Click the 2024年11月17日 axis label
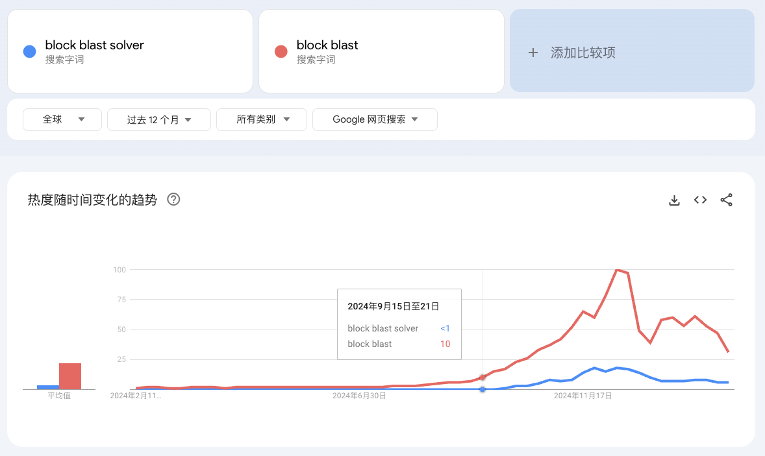765x456 pixels. pos(583,396)
